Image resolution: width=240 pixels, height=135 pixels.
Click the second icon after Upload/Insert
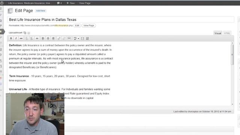click(x=29, y=33)
